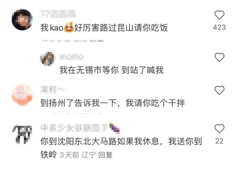This screenshot has height=169, width=237.
Task: Like the comment mentioning 昆山
Action: click(x=219, y=15)
